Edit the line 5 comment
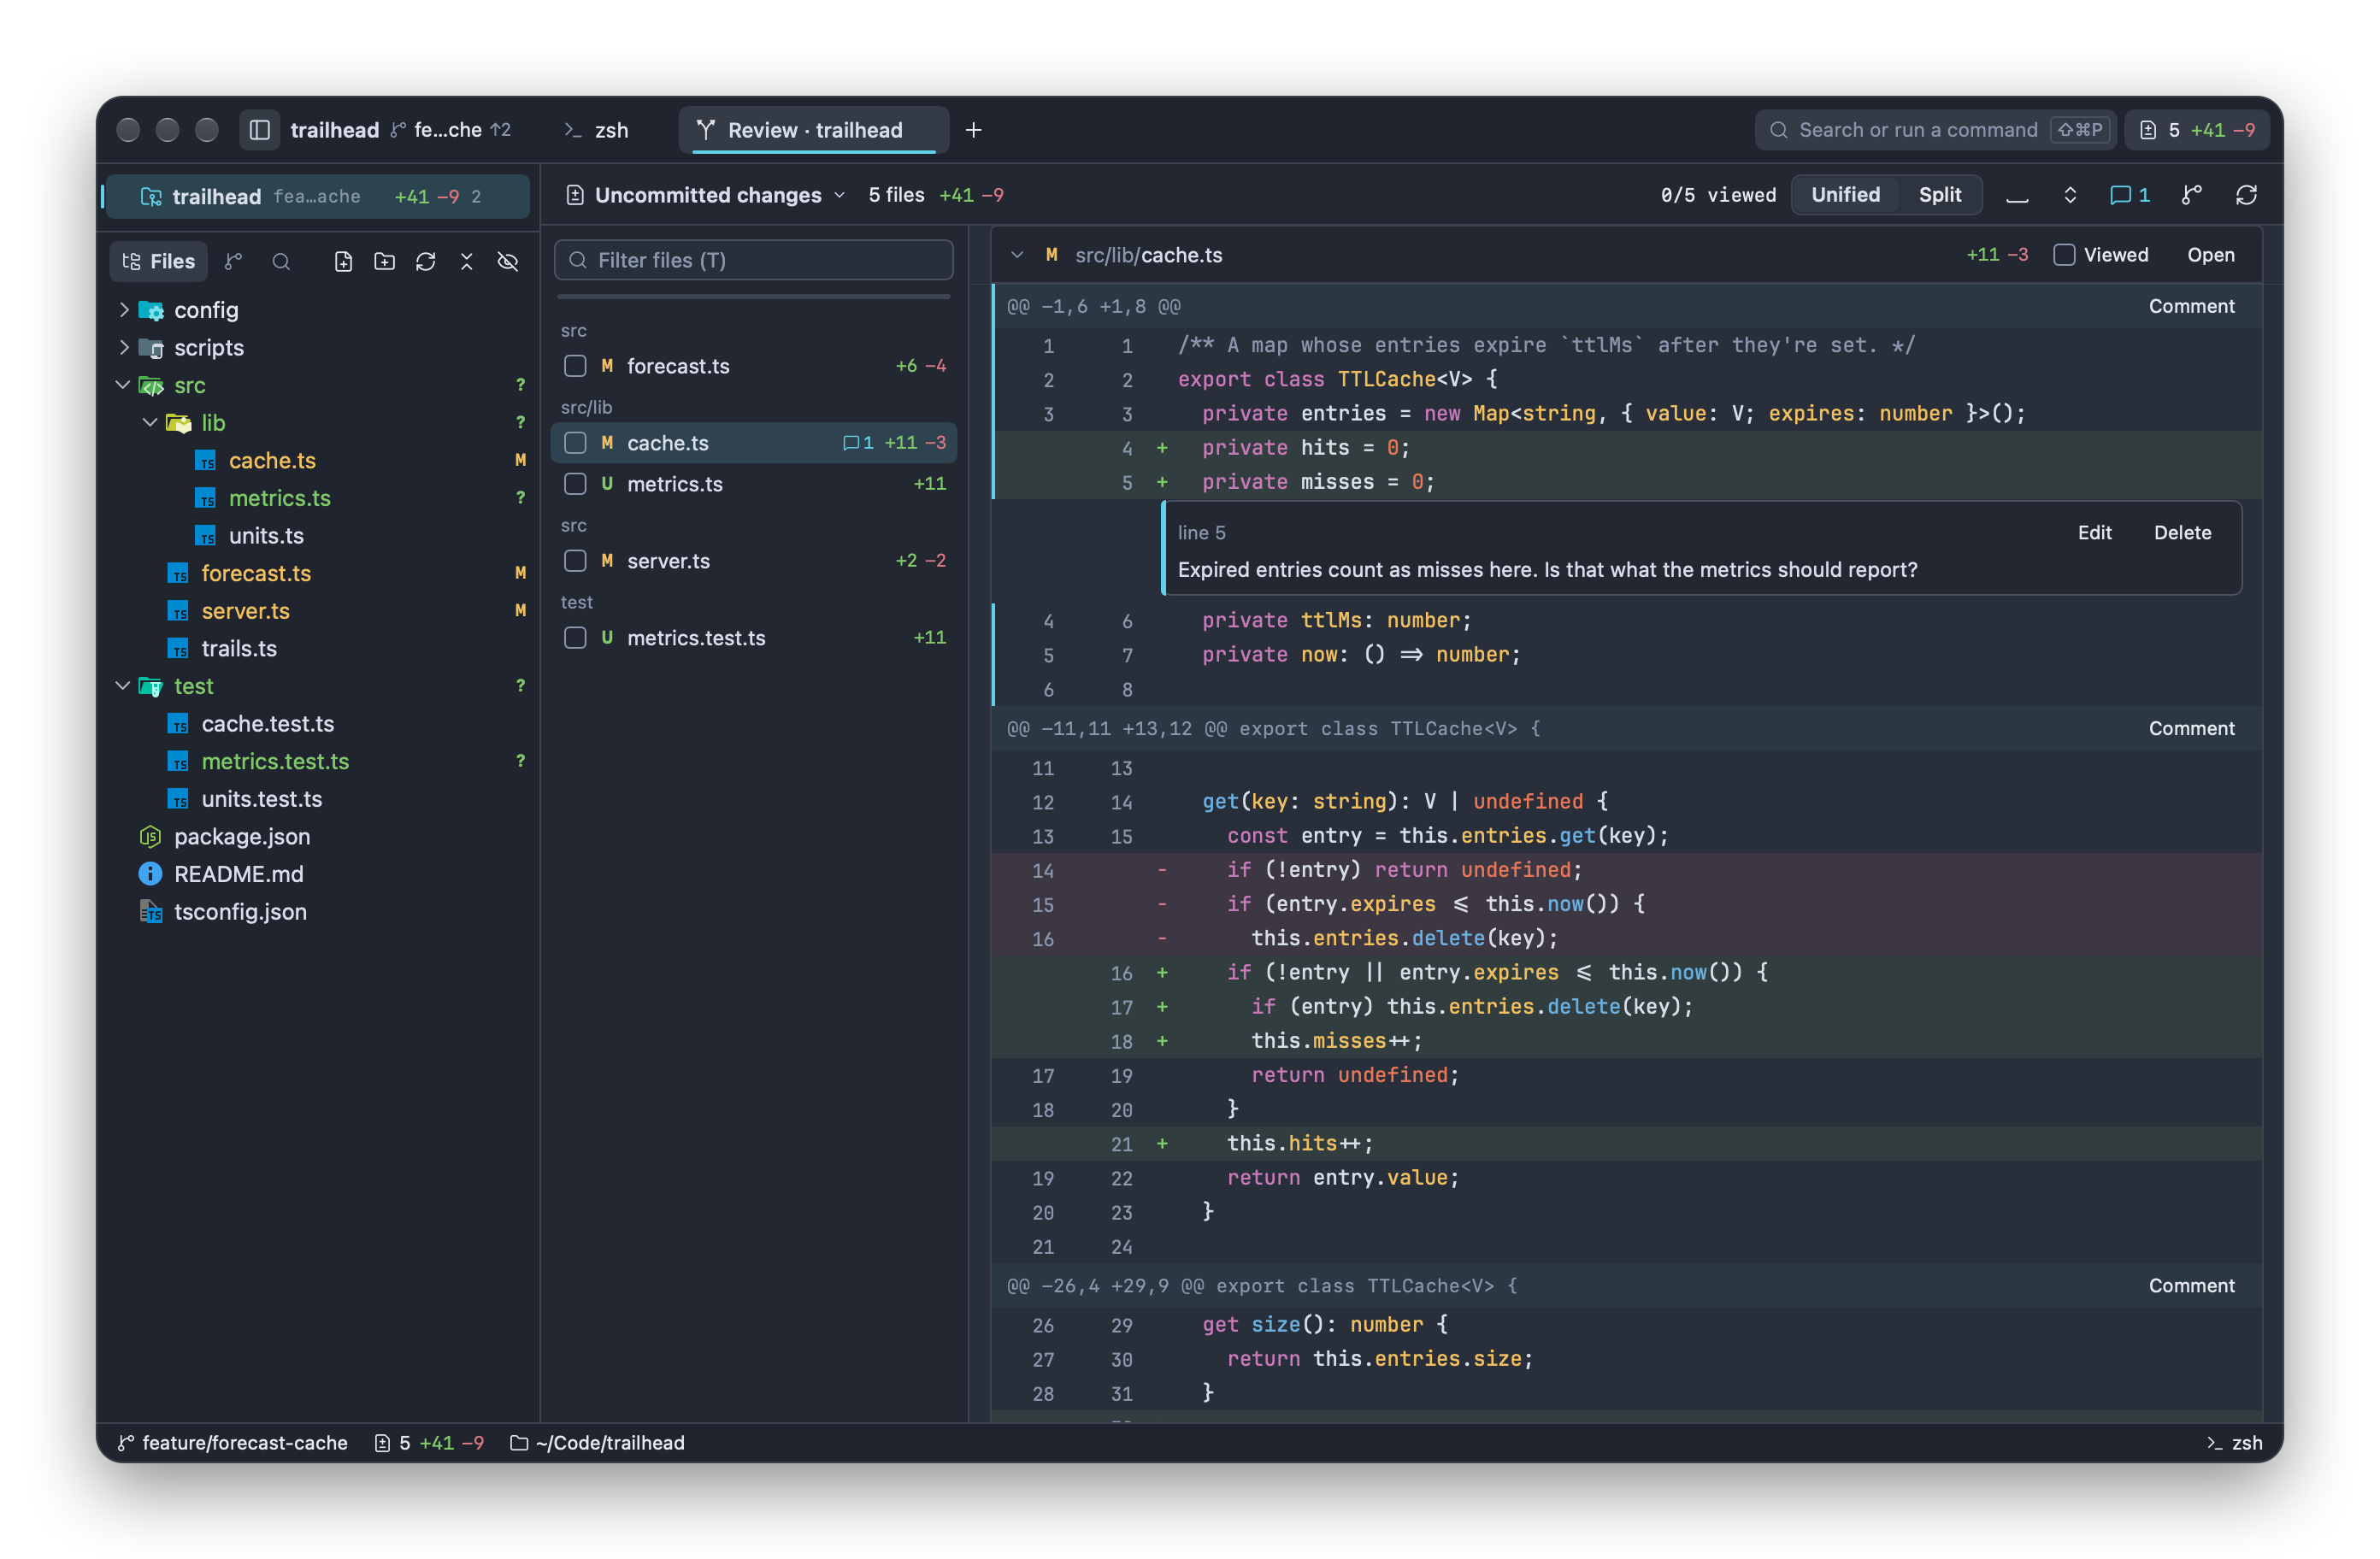 click(x=2094, y=533)
